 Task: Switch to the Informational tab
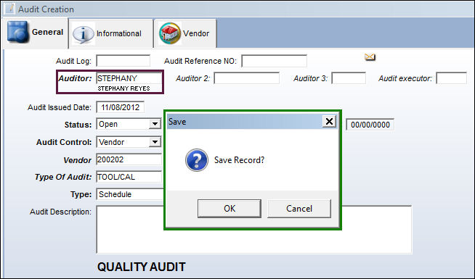[x=111, y=33]
